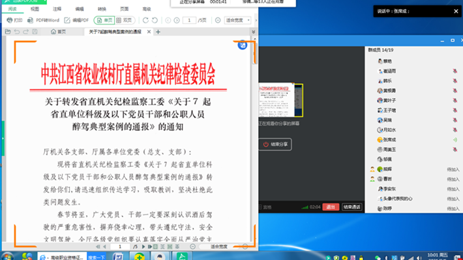Screen dimensions: 463x260
Task: Click the page number input field
Action: click(x=188, y=20)
